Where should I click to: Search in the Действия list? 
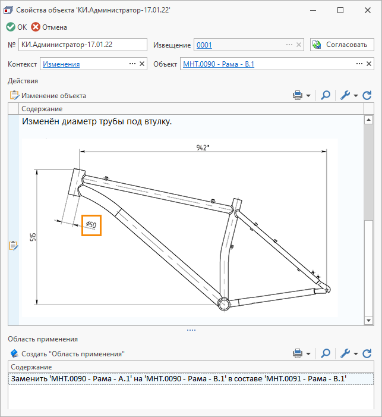[x=326, y=95]
